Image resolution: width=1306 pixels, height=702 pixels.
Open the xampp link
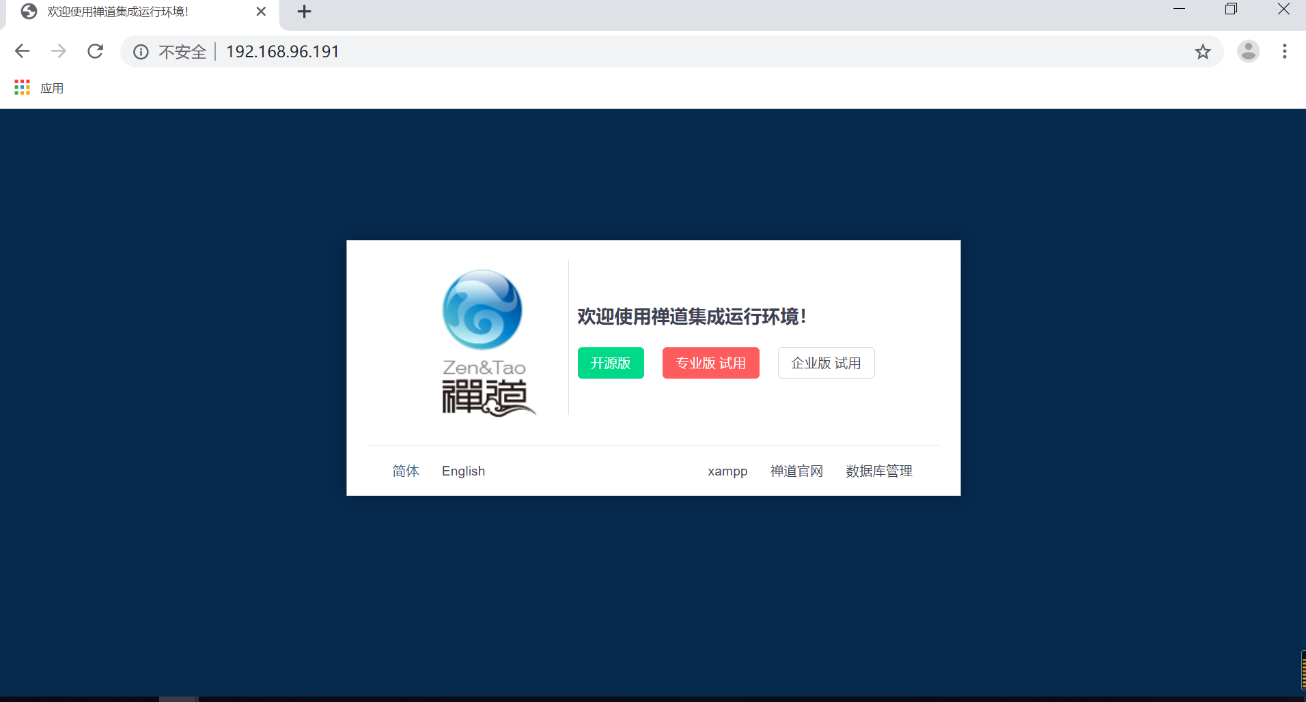(x=727, y=471)
